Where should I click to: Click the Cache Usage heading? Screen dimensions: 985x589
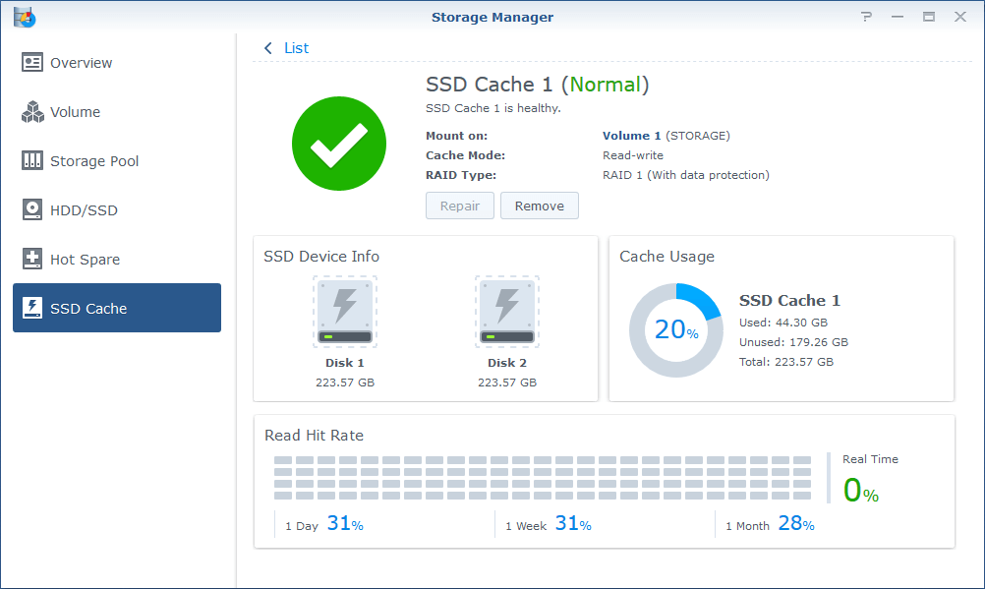[667, 257]
